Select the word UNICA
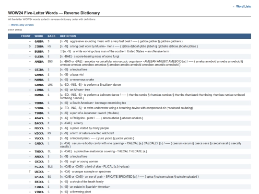This screenshot has height=194, width=259. coord(39,172)
